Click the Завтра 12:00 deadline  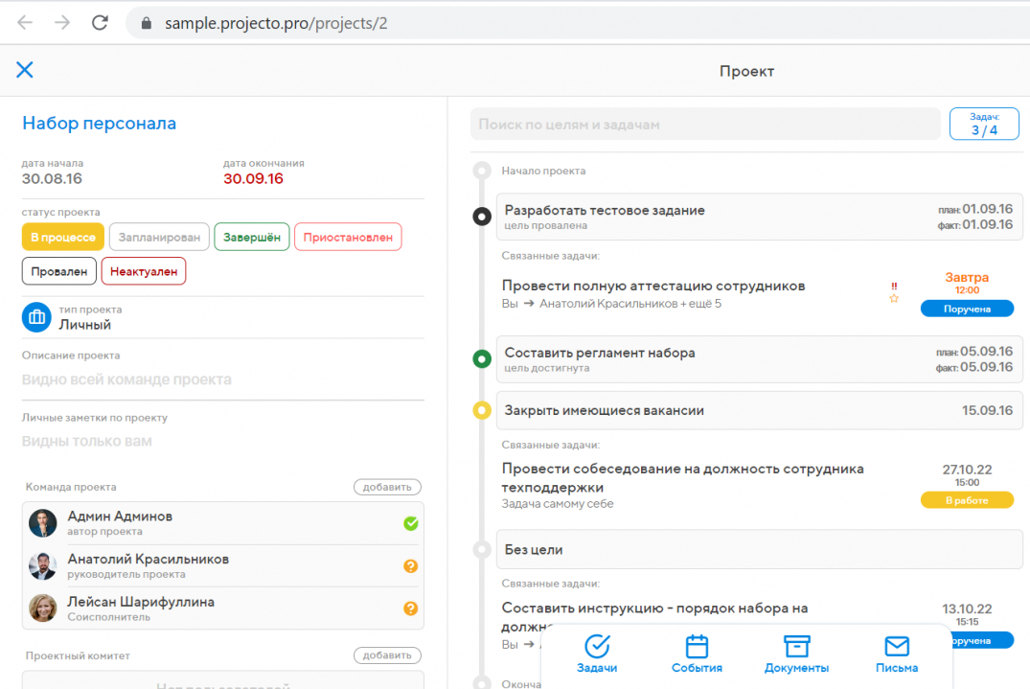967,283
